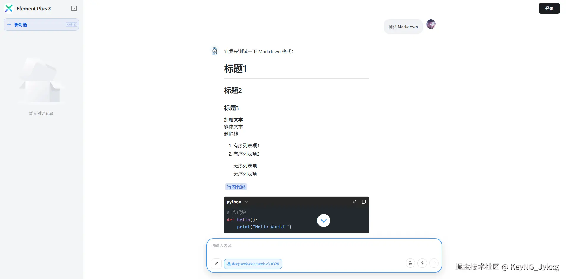566x279 pixels.
Task: Copy the python code block
Action: point(364,202)
